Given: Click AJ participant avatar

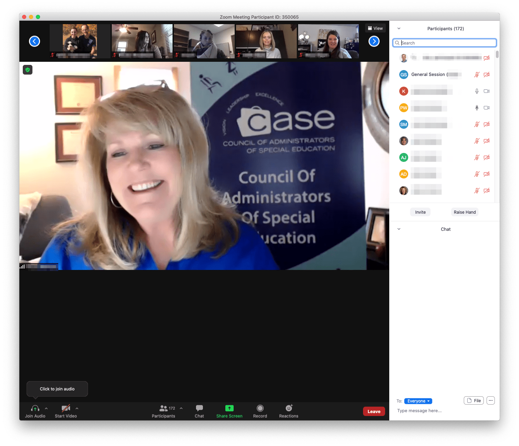Looking at the screenshot, I should tap(404, 157).
